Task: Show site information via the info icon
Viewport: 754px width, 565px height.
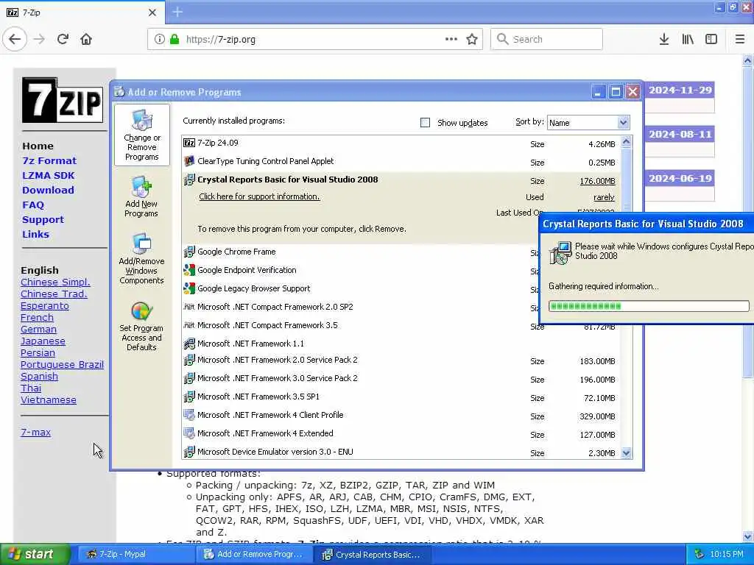Action: point(159,39)
